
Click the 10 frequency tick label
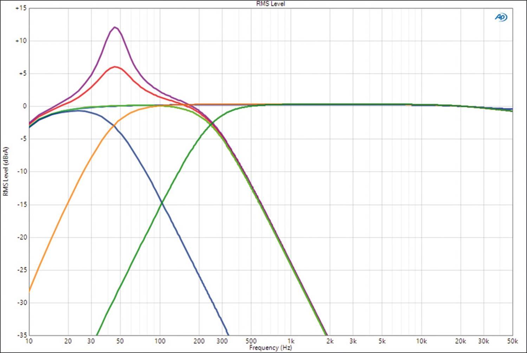coord(29,341)
